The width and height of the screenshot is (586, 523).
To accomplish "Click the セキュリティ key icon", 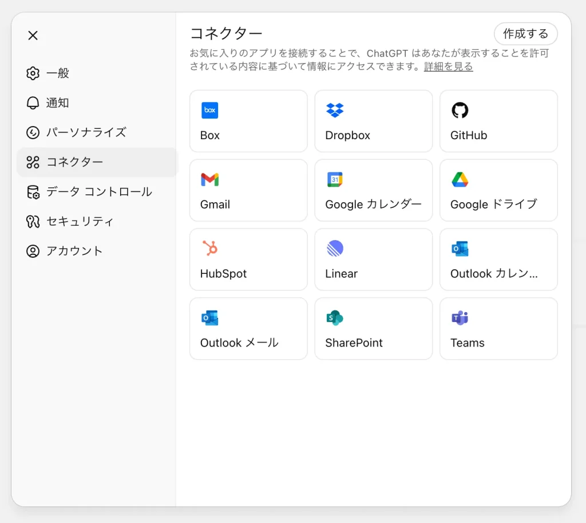I will point(33,222).
